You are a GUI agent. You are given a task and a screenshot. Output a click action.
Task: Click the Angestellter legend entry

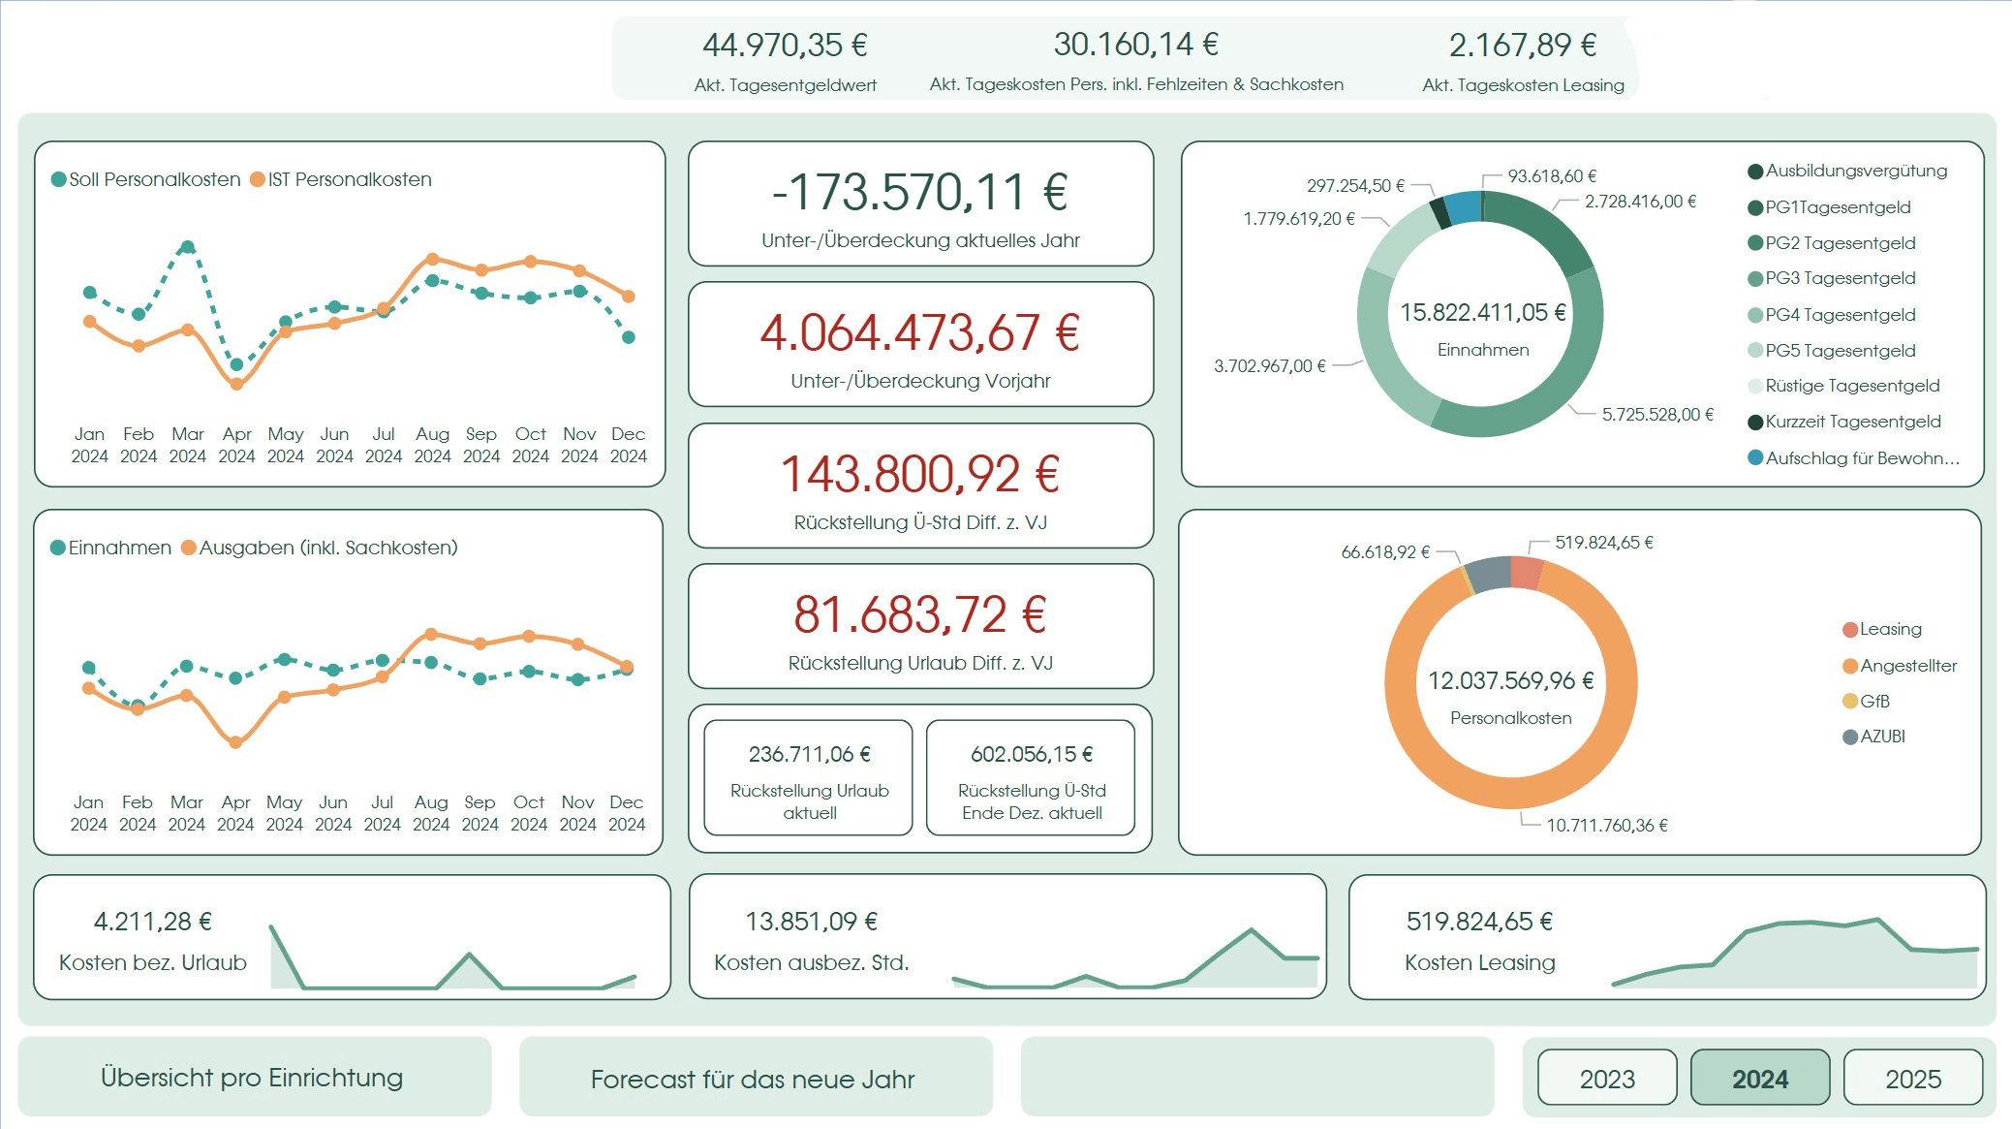(1907, 666)
